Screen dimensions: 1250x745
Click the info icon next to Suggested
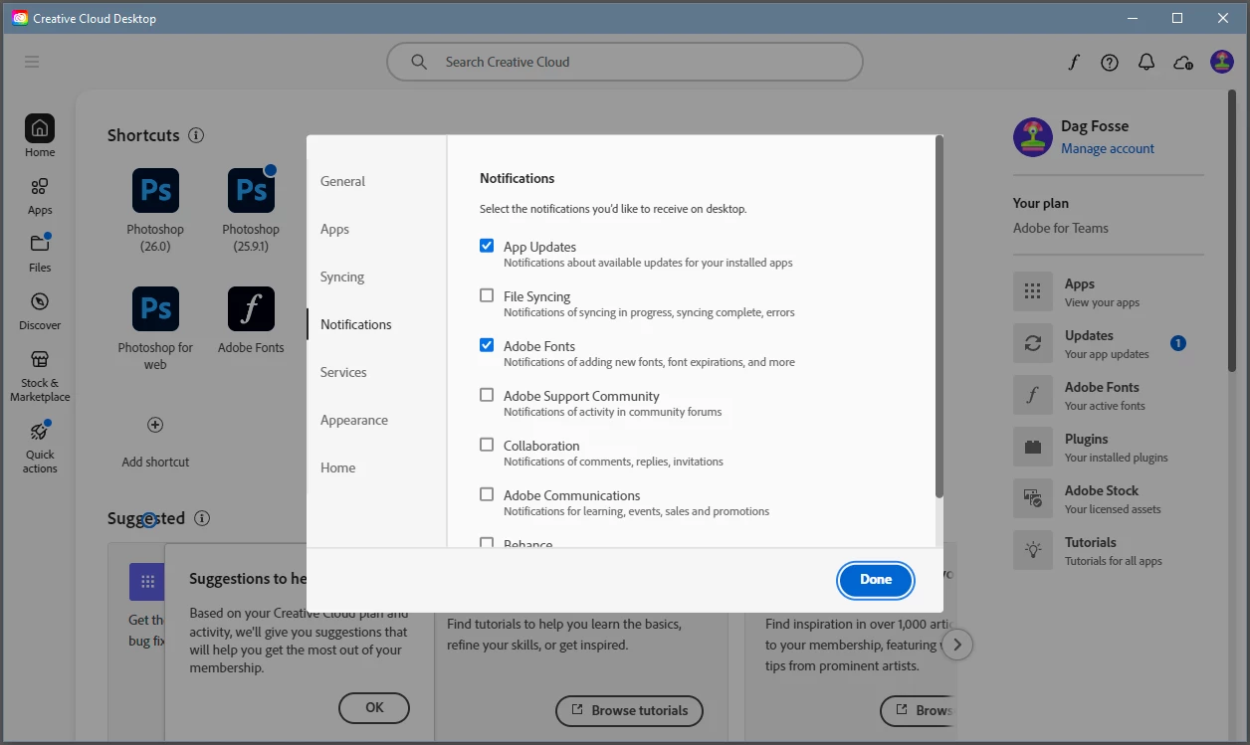click(x=202, y=518)
